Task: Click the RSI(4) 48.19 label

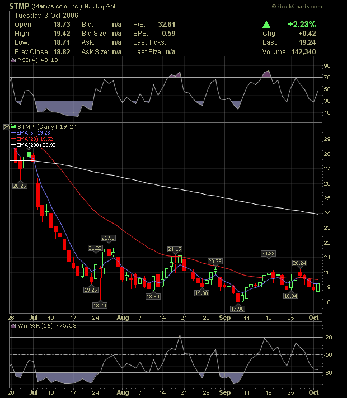Action: [x=37, y=60]
